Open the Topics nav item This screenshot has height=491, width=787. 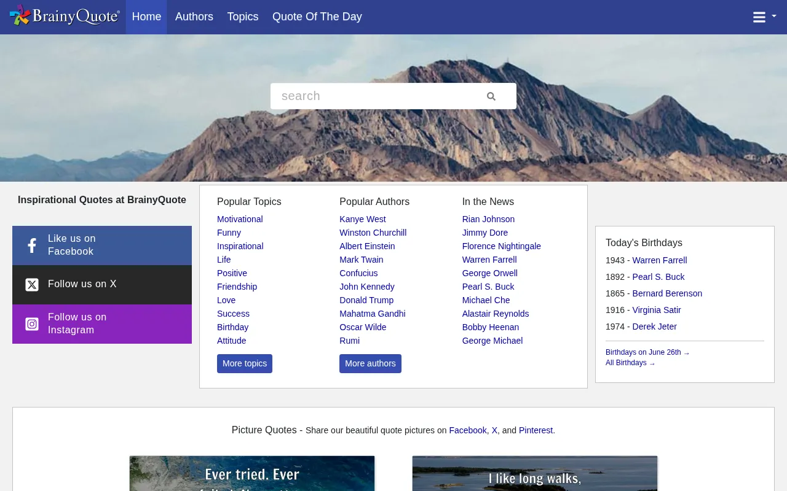click(x=243, y=17)
